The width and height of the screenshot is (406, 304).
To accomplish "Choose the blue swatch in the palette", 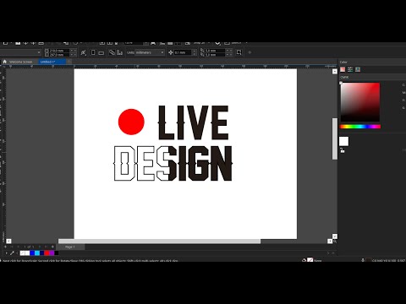I will pos(32,253).
